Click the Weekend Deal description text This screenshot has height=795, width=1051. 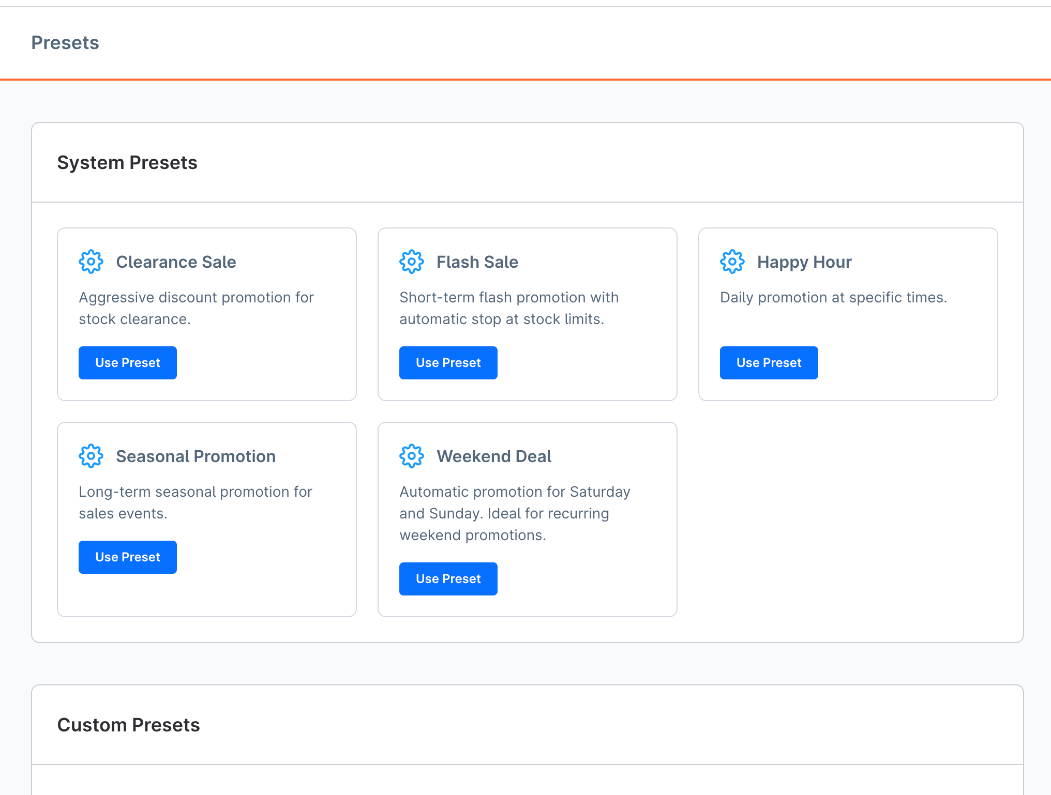tap(515, 513)
